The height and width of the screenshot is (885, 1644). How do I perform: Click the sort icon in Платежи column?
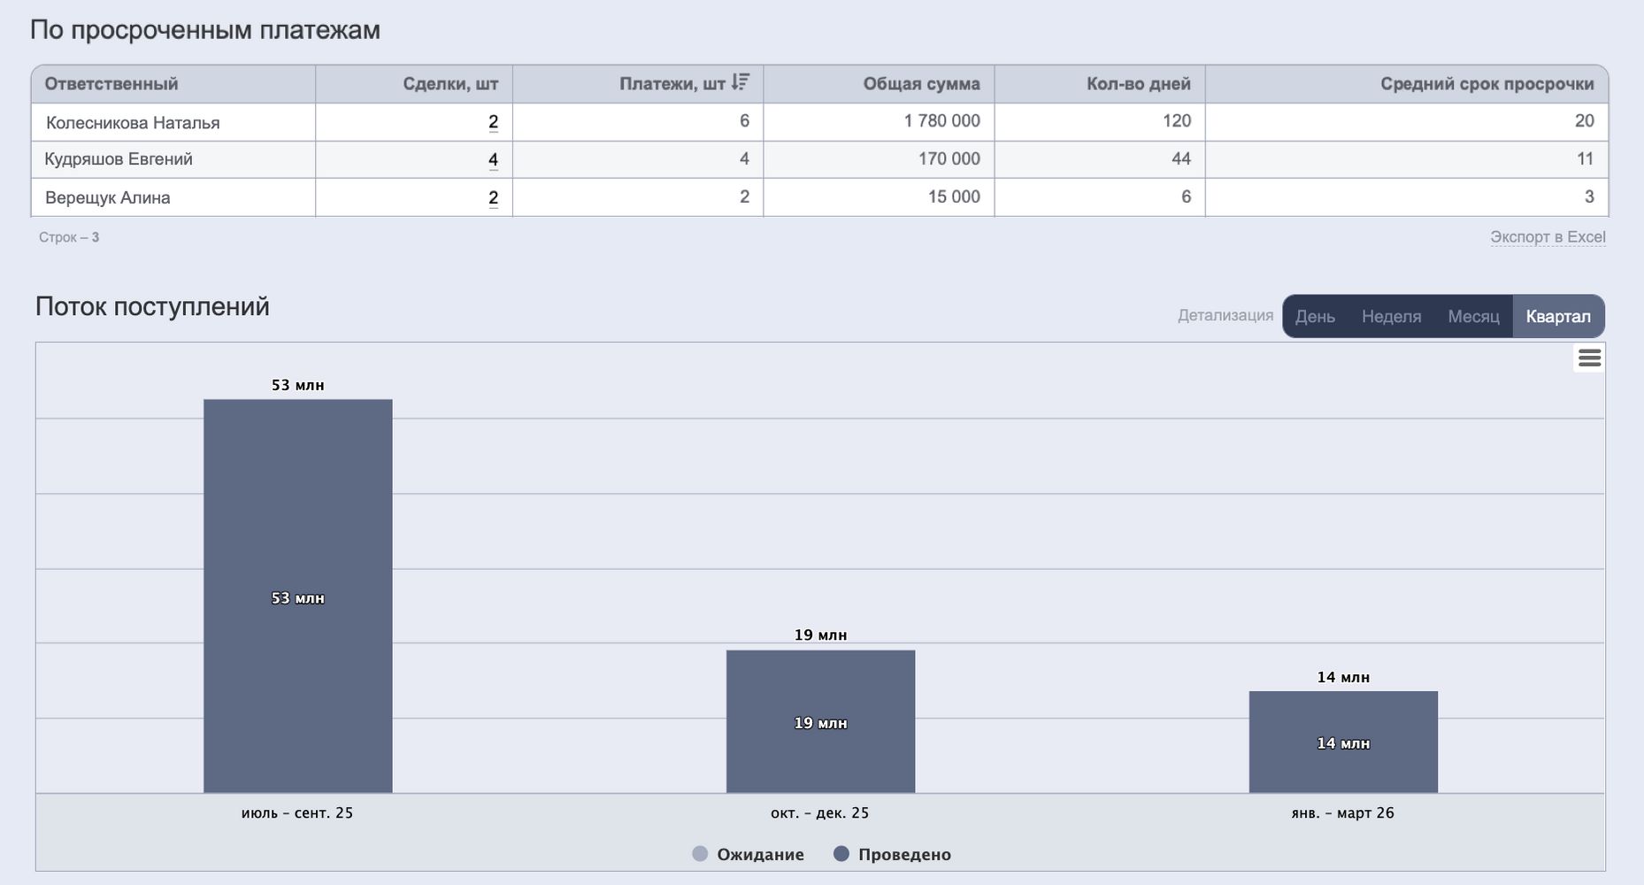click(741, 83)
